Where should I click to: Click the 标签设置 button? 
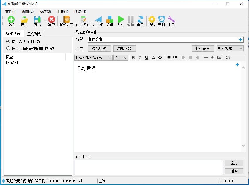[x=203, y=48]
